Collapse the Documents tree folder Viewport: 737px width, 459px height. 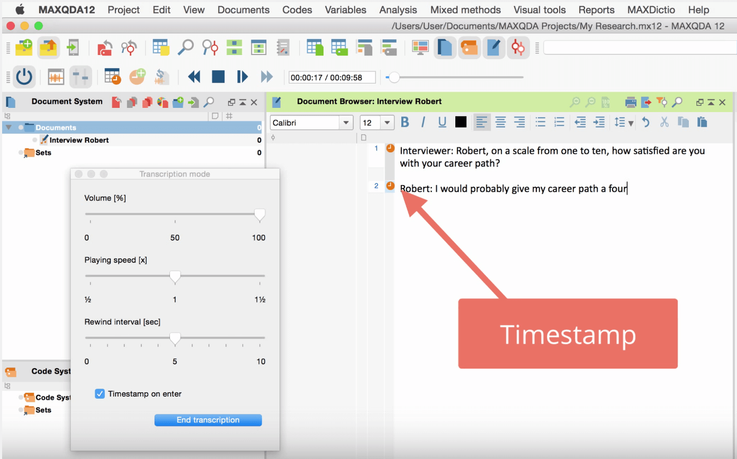point(8,127)
